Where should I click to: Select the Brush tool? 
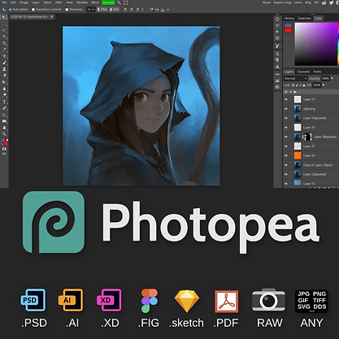pyautogui.click(x=4, y=63)
